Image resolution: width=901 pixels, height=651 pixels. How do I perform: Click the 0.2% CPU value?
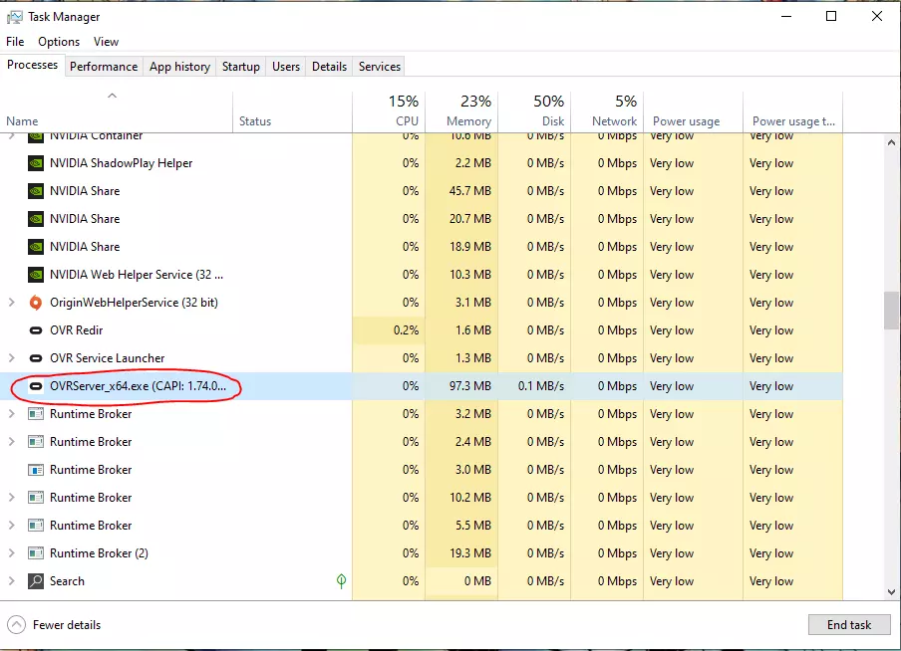click(x=406, y=330)
